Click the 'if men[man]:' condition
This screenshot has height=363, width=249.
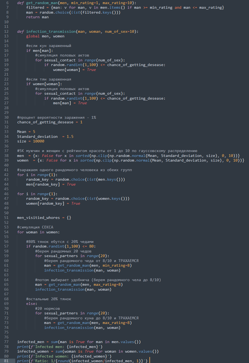tap(40, 50)
